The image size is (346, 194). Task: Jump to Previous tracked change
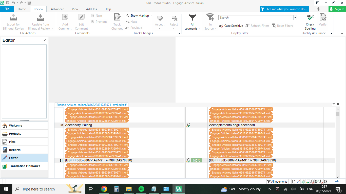pos(134,28)
